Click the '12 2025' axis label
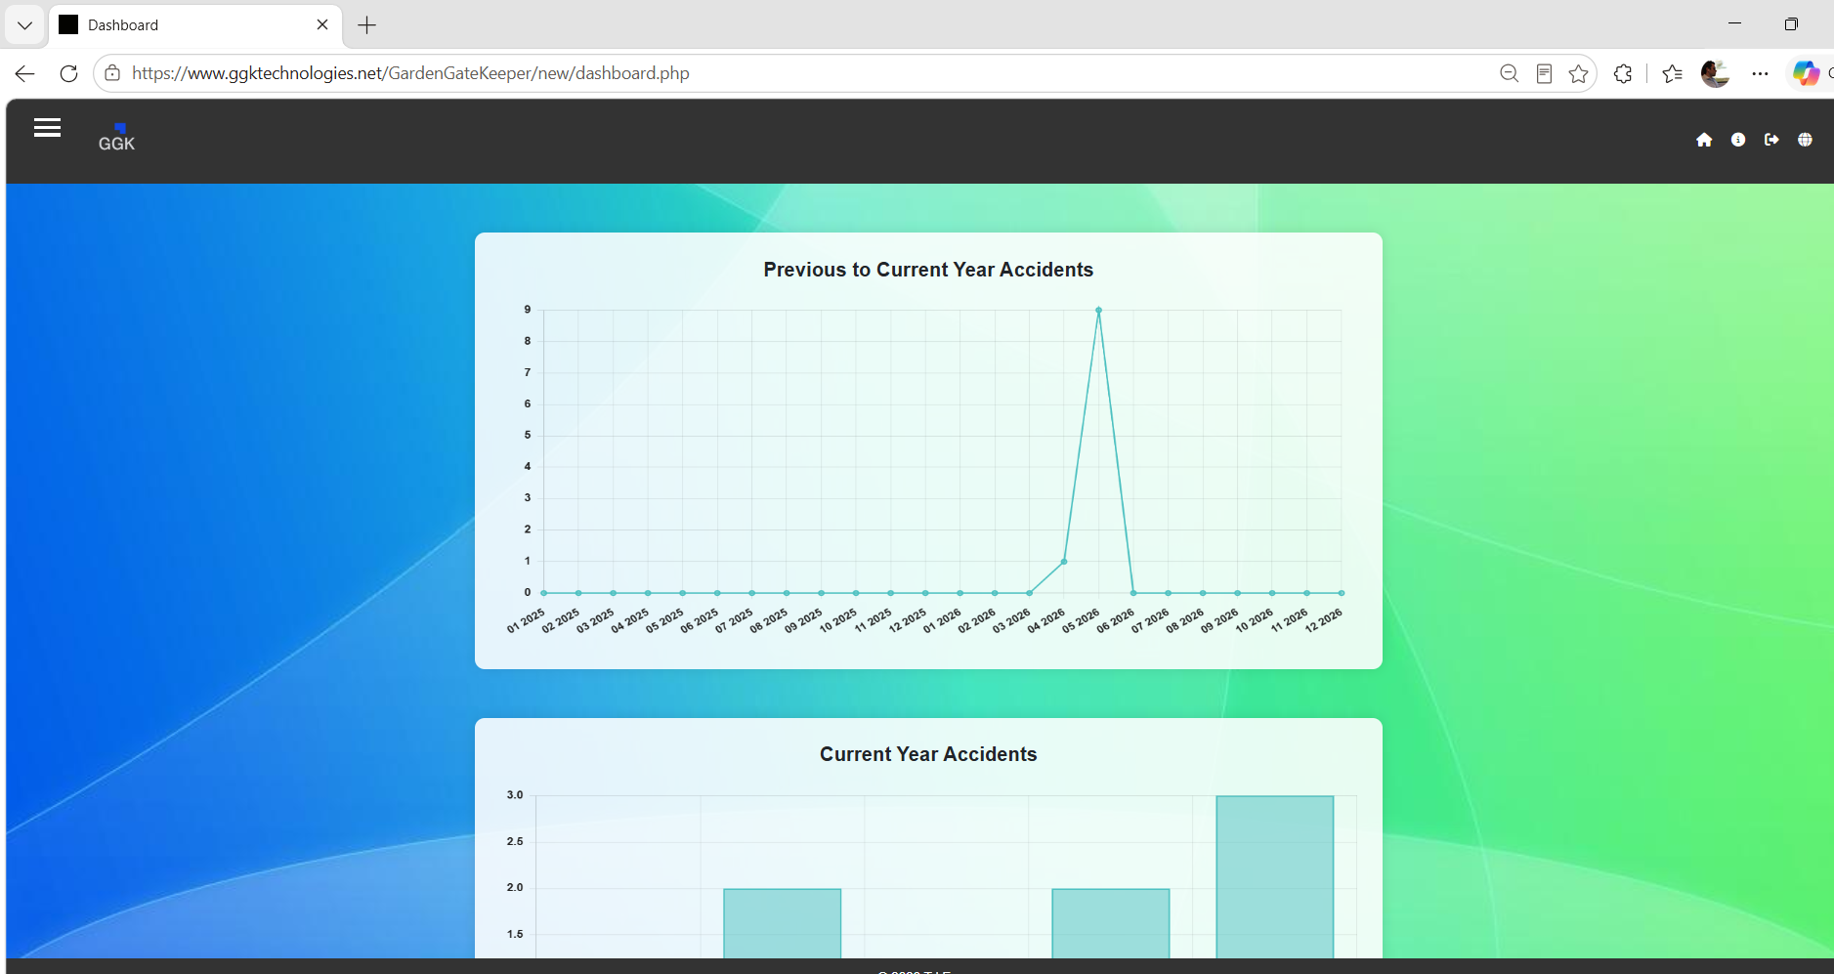Viewport: 1834px width, 974px height. (907, 620)
